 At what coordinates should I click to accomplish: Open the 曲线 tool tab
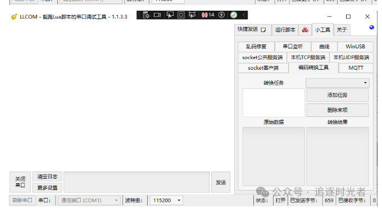point(324,47)
